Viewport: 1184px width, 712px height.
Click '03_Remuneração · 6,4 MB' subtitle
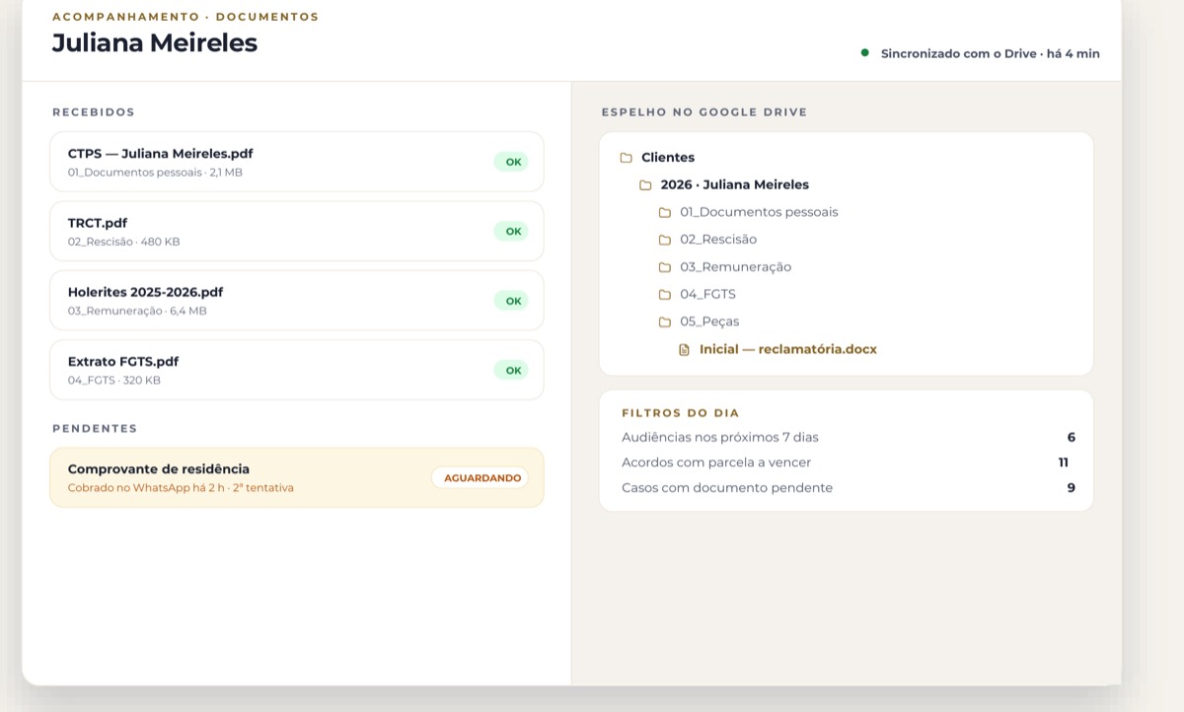[x=137, y=311]
